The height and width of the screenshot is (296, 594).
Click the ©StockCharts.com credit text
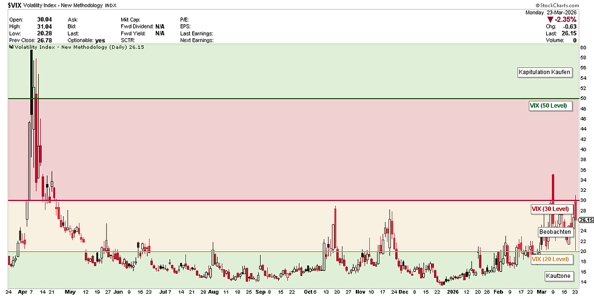coord(557,5)
